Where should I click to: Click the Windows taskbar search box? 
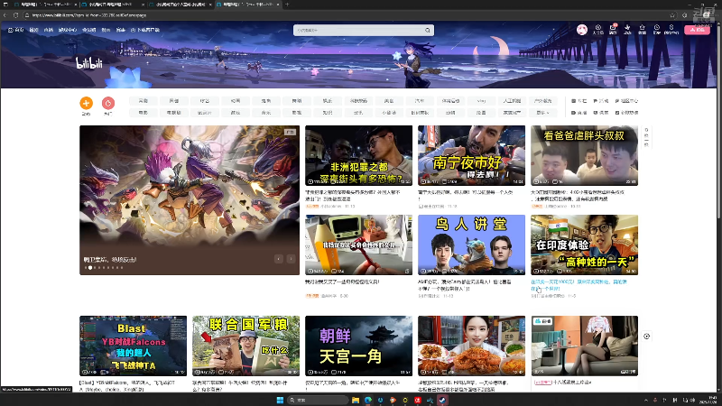[317, 400]
